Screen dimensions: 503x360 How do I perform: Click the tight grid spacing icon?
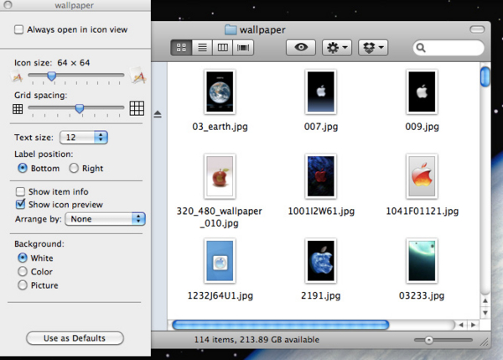pos(18,109)
